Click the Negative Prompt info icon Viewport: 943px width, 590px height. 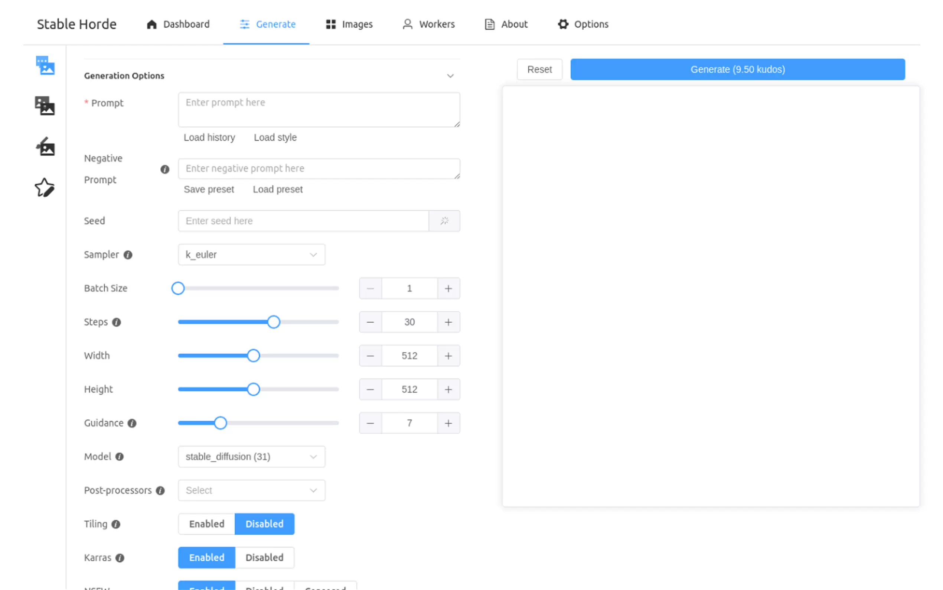pos(165,169)
